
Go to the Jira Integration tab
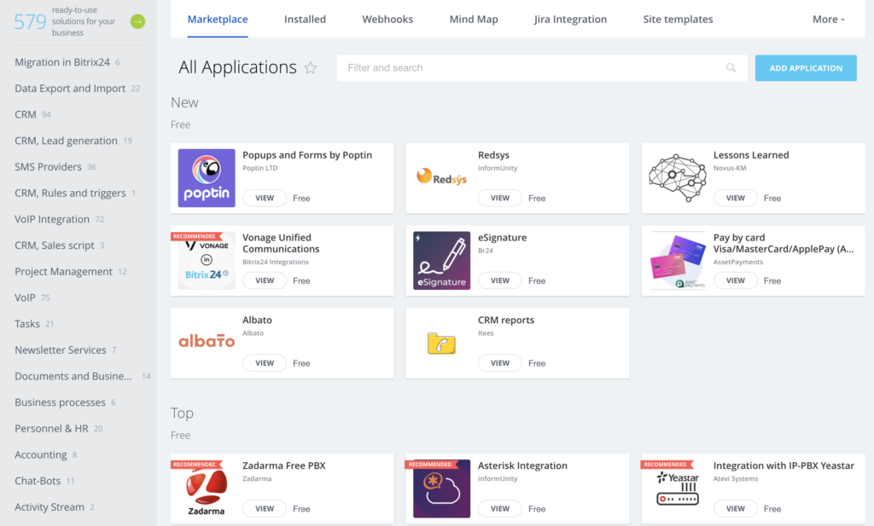[x=570, y=20]
